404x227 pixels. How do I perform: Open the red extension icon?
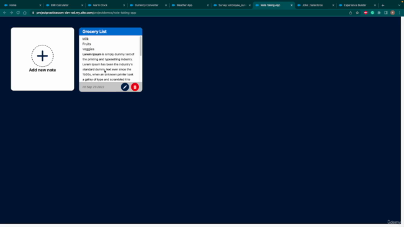point(365,13)
